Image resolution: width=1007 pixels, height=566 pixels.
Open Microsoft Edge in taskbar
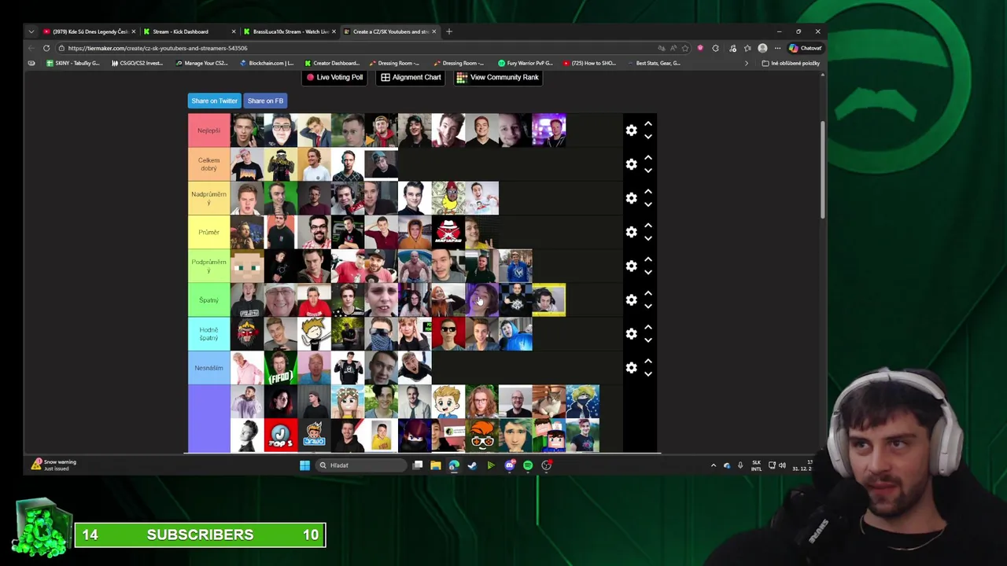[x=454, y=465]
